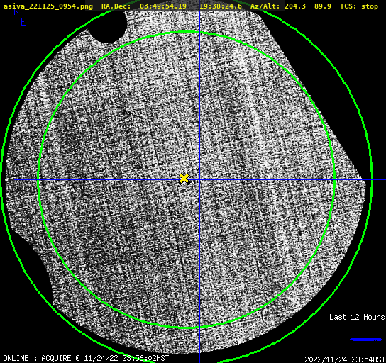This screenshot has height=363, width=386.
Task: Click the black circular mask at top
Action: pyautogui.click(x=107, y=27)
